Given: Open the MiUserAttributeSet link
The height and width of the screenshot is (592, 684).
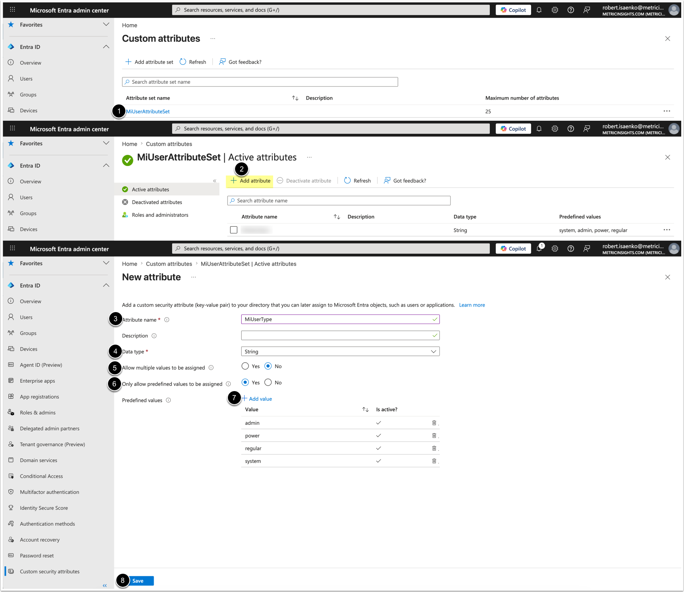Looking at the screenshot, I should [148, 112].
